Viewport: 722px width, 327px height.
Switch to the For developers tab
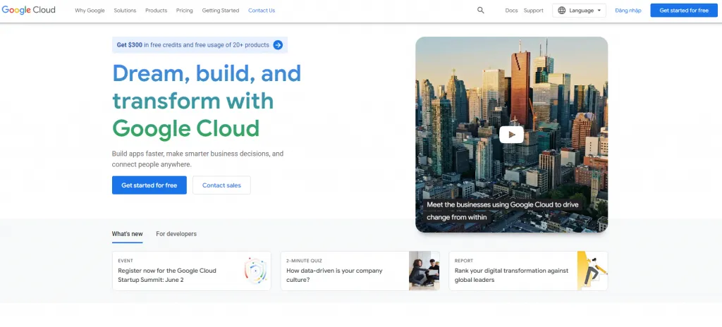[x=176, y=234]
